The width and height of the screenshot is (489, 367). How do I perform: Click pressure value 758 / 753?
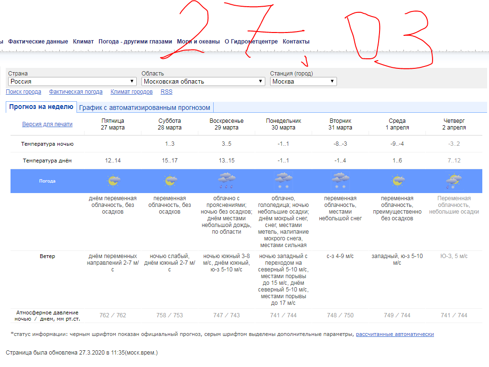pos(170,315)
